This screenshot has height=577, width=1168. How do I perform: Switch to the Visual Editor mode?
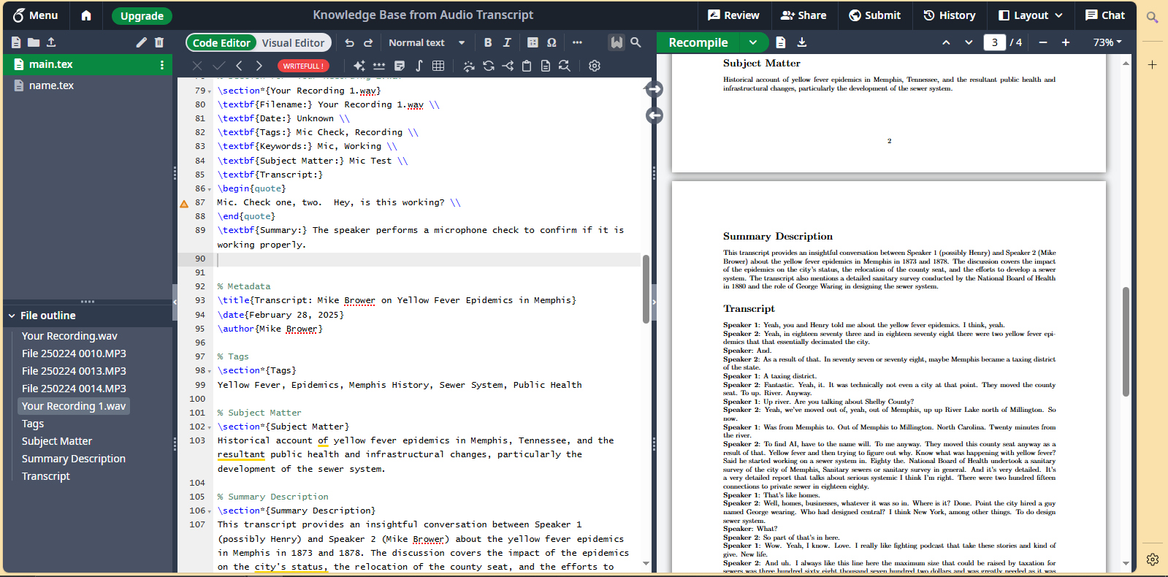click(x=293, y=43)
